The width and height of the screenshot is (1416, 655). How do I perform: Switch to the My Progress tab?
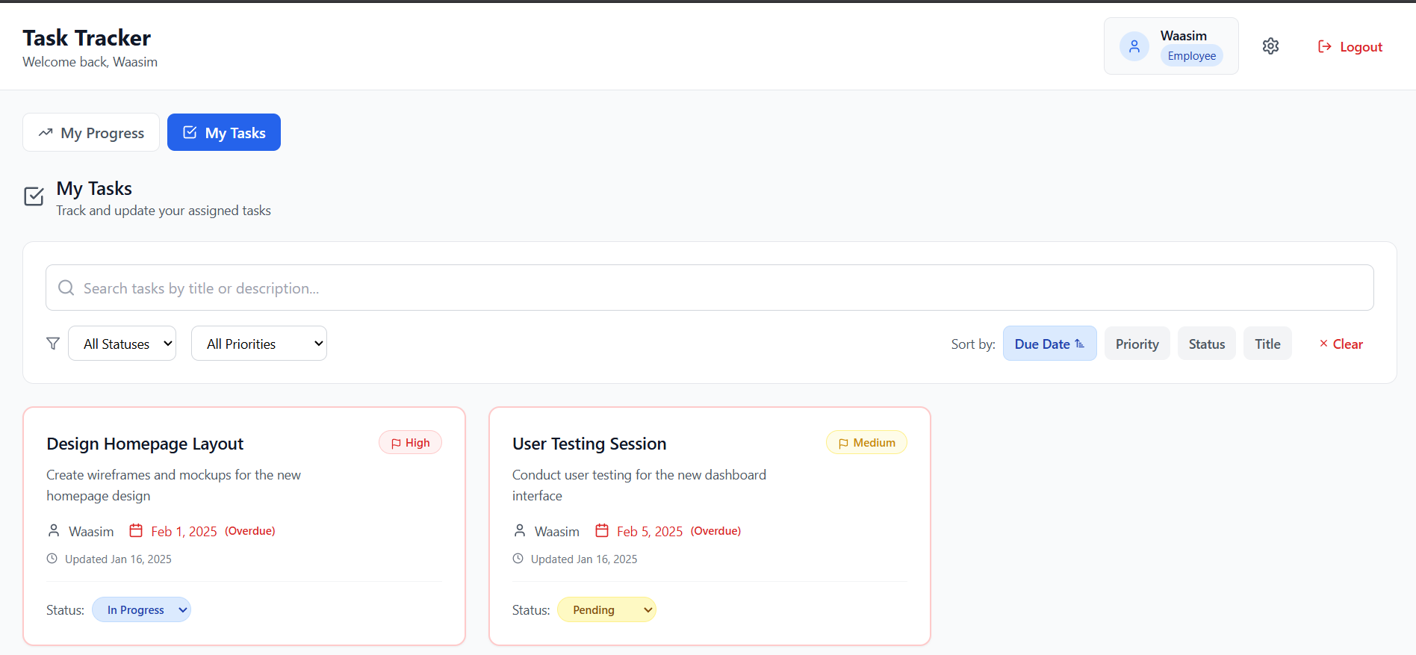91,132
